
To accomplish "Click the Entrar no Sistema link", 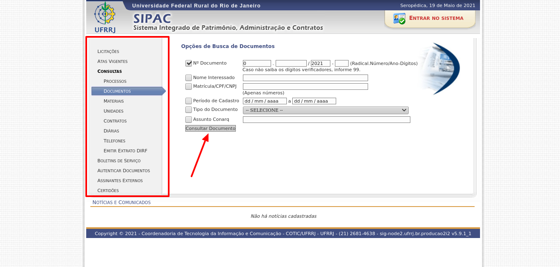I will [436, 18].
